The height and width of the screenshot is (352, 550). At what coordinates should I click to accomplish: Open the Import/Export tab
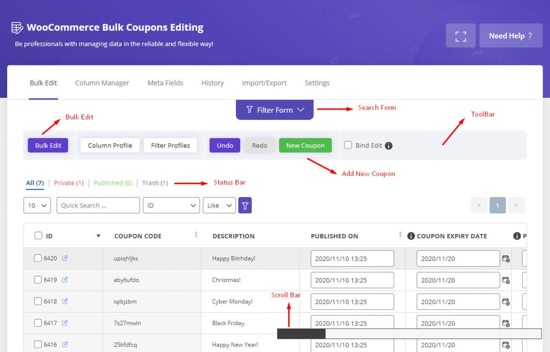(x=264, y=83)
